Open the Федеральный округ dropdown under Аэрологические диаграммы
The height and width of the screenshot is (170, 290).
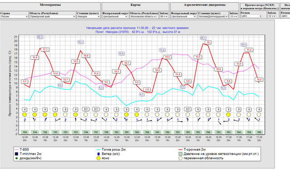(x=184, y=16)
